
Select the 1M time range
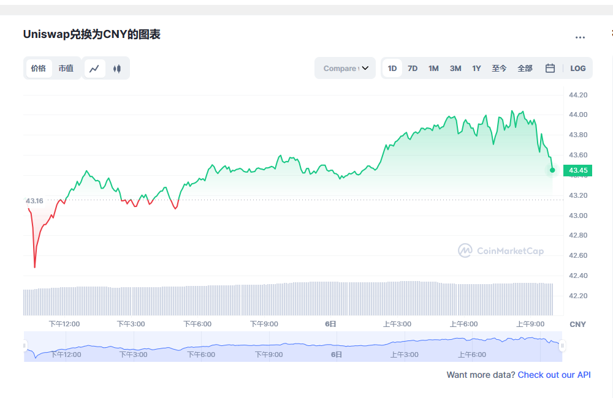[433, 69]
